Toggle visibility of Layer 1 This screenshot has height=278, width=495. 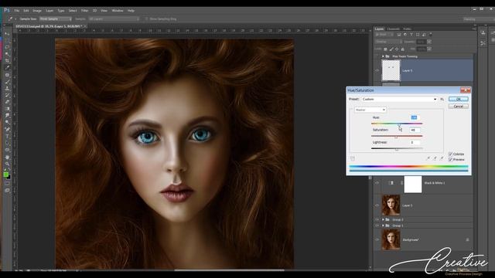pos(377,205)
